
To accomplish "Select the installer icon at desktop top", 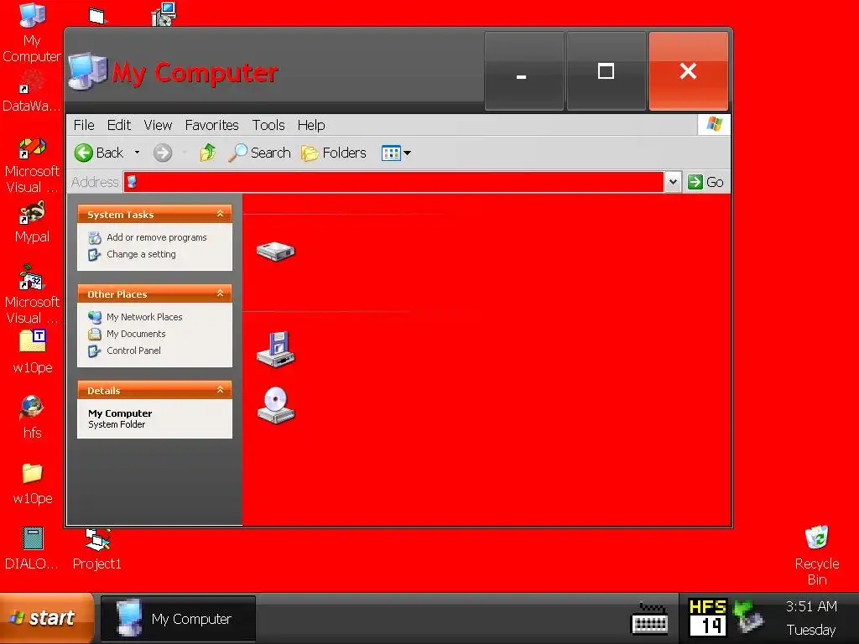I will 164,14.
